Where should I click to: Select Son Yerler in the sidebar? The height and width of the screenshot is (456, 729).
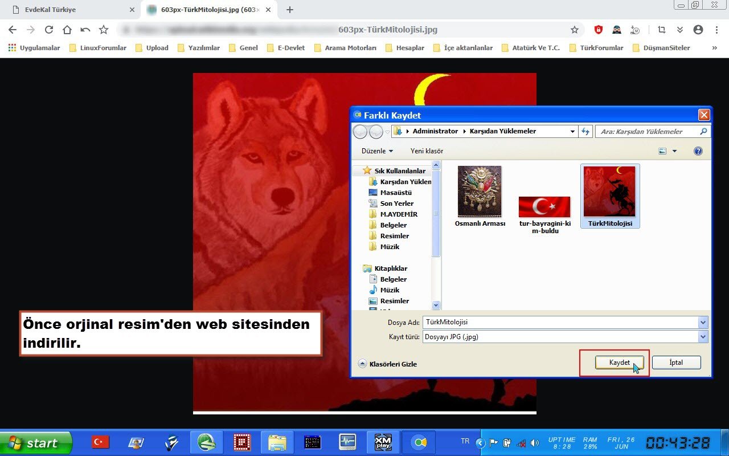391,203
